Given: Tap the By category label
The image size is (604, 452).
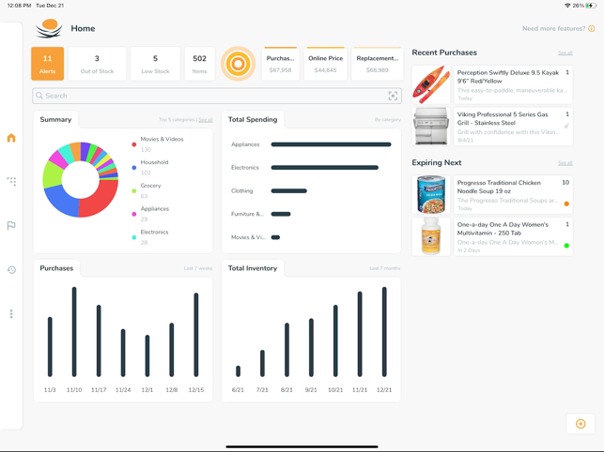Looking at the screenshot, I should (388, 120).
